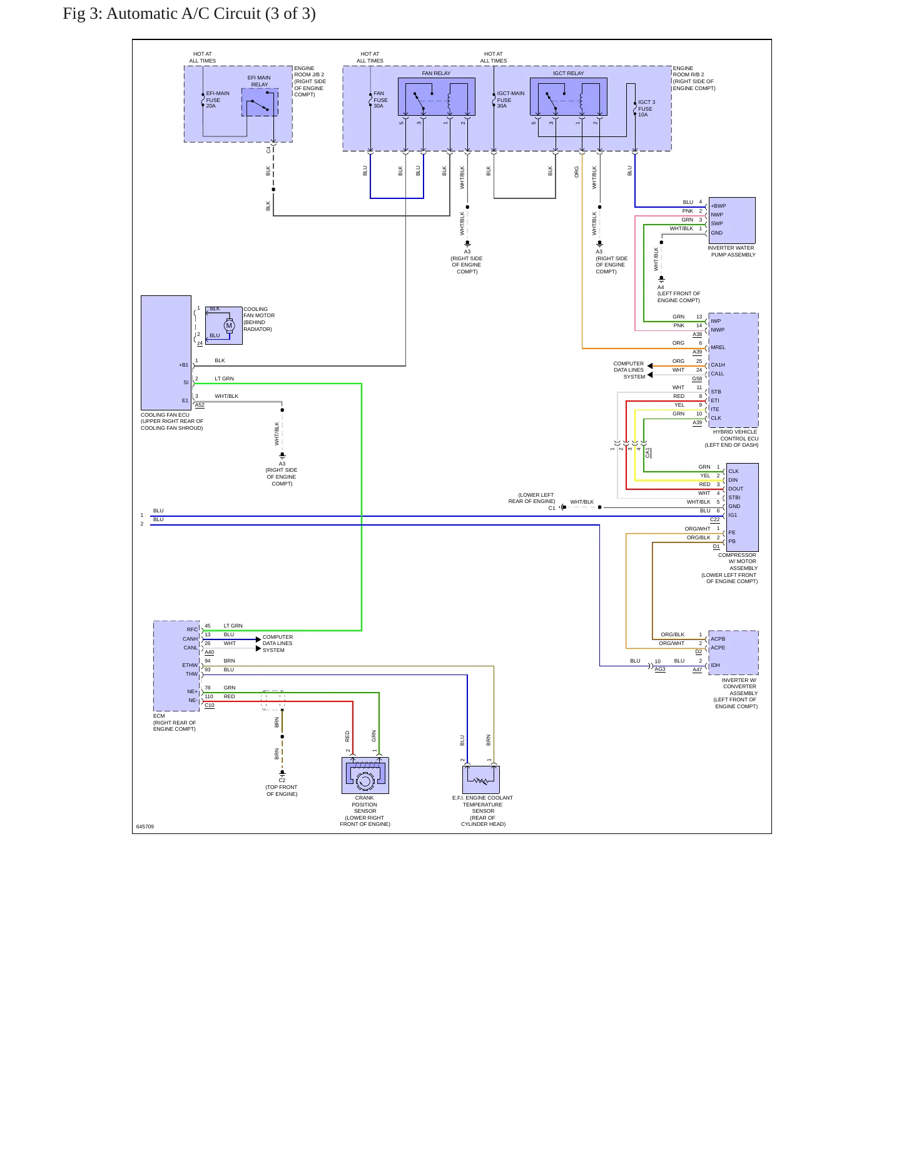The width and height of the screenshot is (904, 1170).
Task: Click the 'C10' connector label at the ECM
Action: tap(210, 705)
